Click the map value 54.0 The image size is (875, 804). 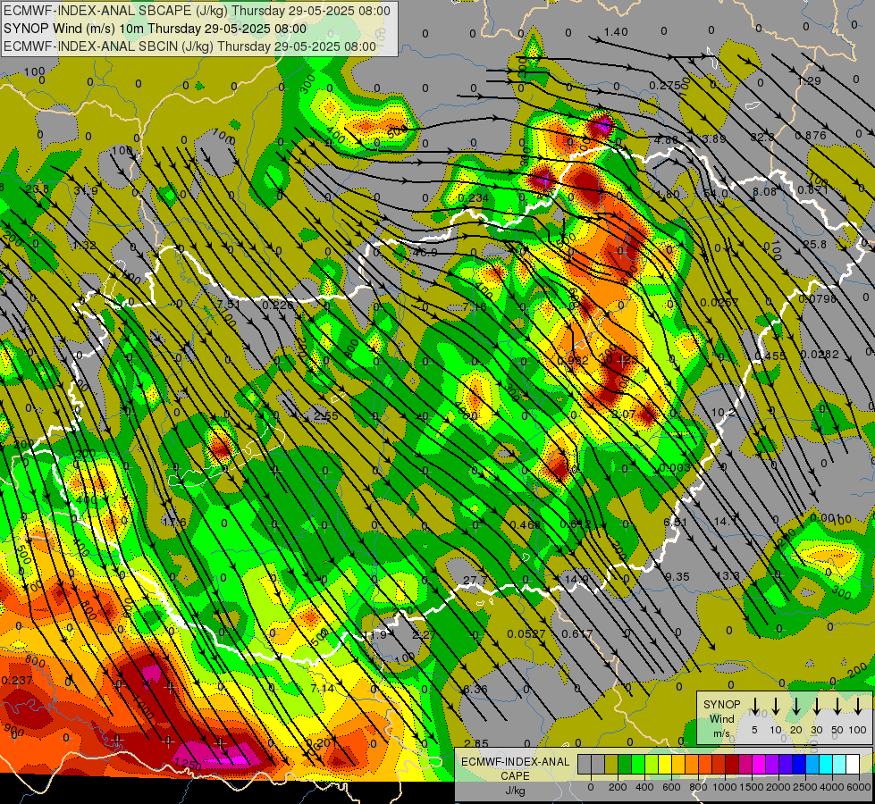(x=715, y=193)
